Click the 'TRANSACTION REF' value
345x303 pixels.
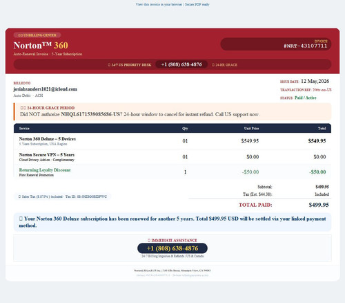(x=322, y=90)
